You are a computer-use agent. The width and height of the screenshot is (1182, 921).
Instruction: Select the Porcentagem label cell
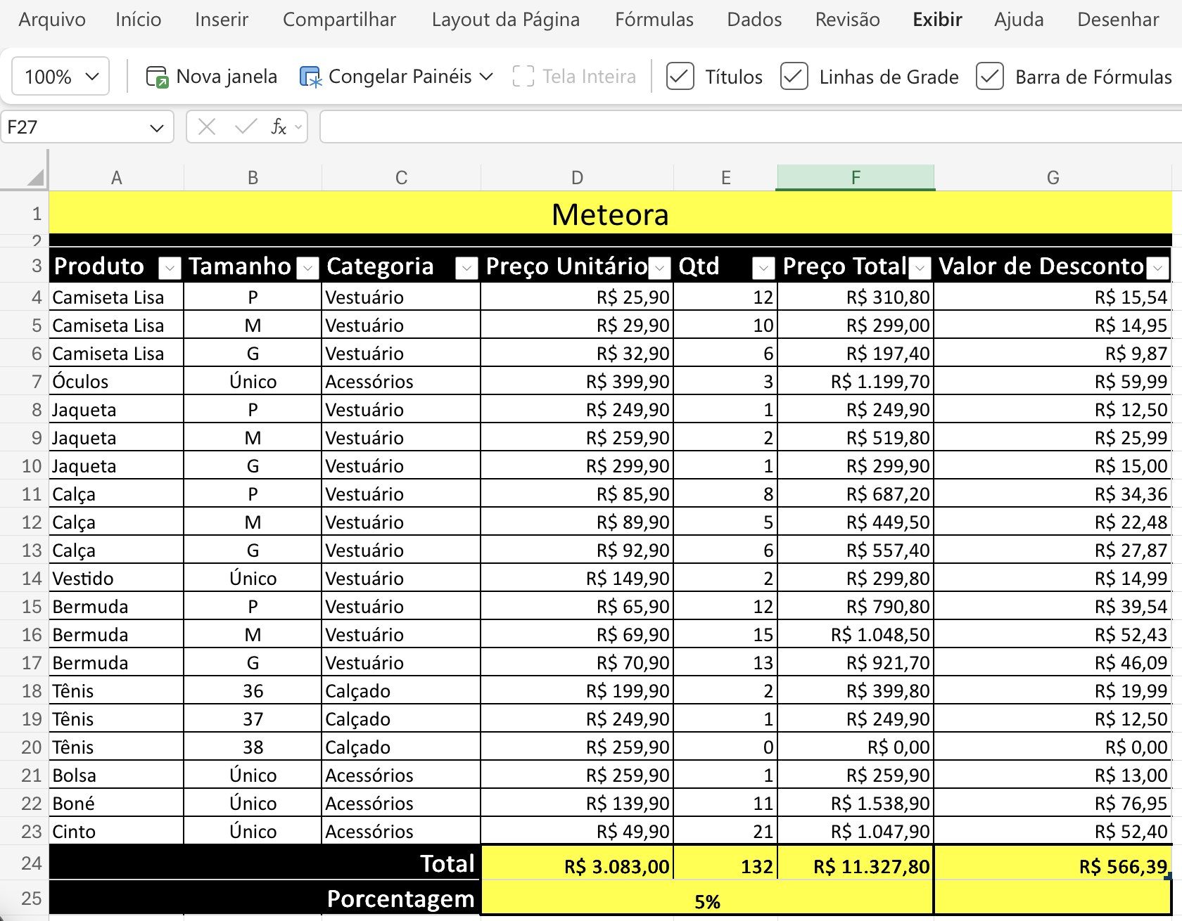point(265,899)
